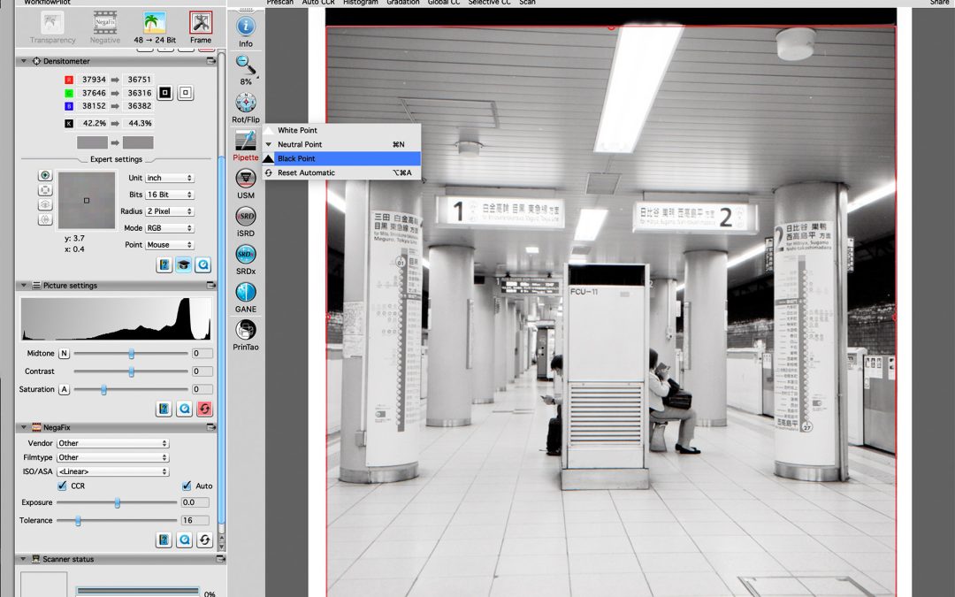Viewport: 955px width, 597px height.
Task: Toggle the N button next to Midtone
Action: [x=64, y=353]
